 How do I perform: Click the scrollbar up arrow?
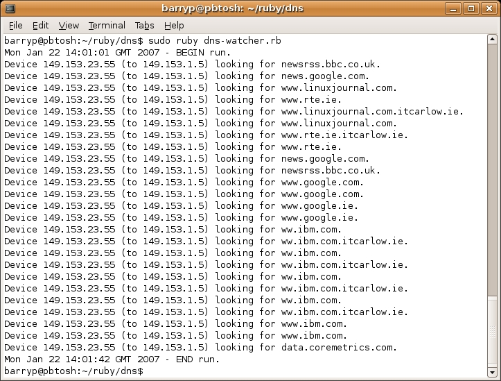click(492, 40)
